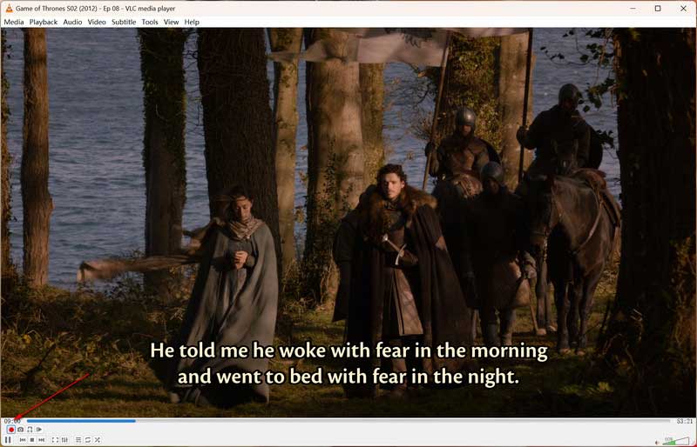This screenshot has height=447, width=697.
Task: Pause the video playback
Action: point(8,440)
